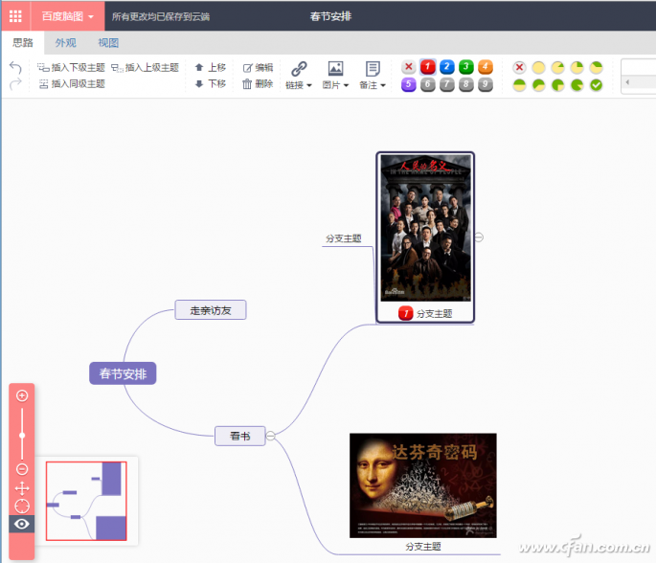Viewport: 656px width, 563px height.
Task: Click 分支主题 label under Da Vinci image
Action: click(423, 547)
